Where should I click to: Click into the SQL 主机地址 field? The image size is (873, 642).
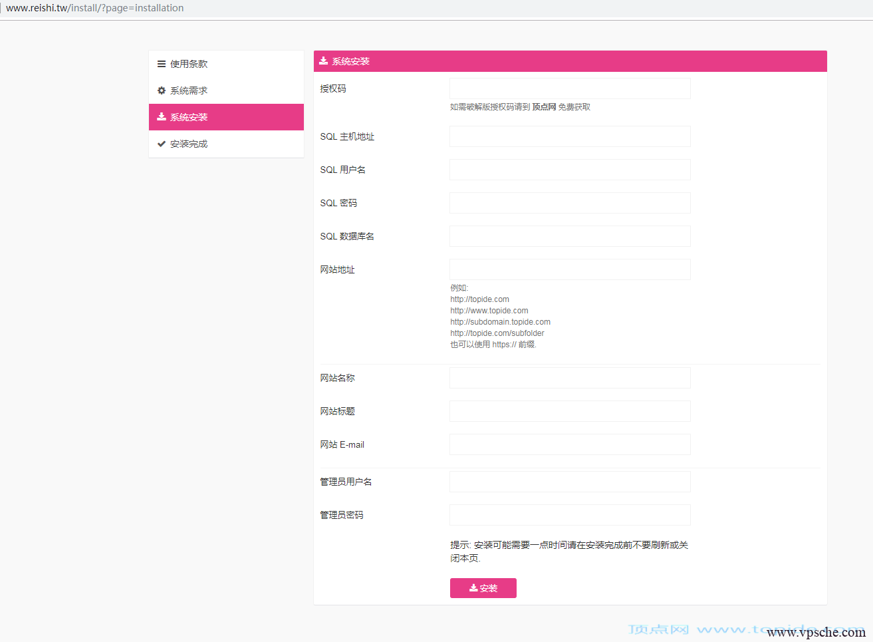[x=570, y=136]
